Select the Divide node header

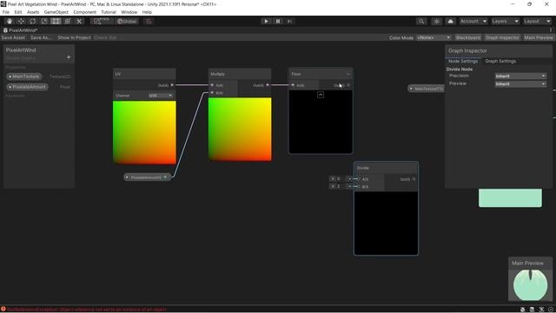pyautogui.click(x=386, y=168)
